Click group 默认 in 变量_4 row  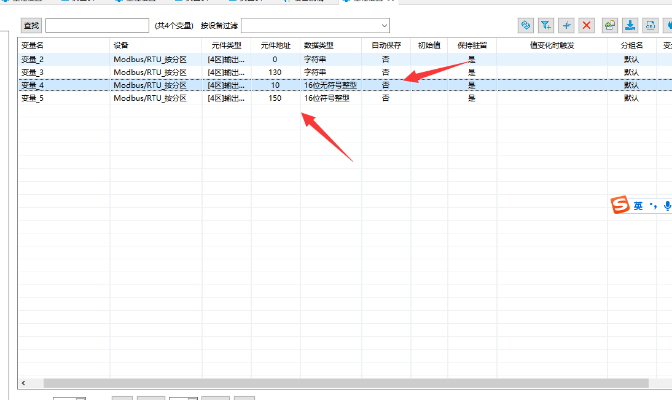tap(631, 85)
